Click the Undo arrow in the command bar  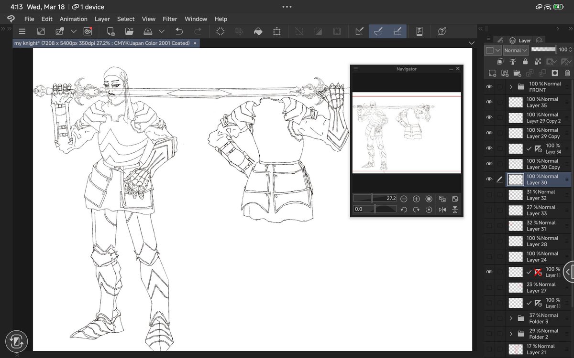179,32
